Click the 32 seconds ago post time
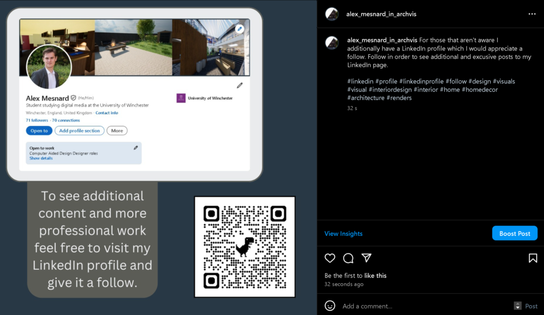 click(x=344, y=284)
